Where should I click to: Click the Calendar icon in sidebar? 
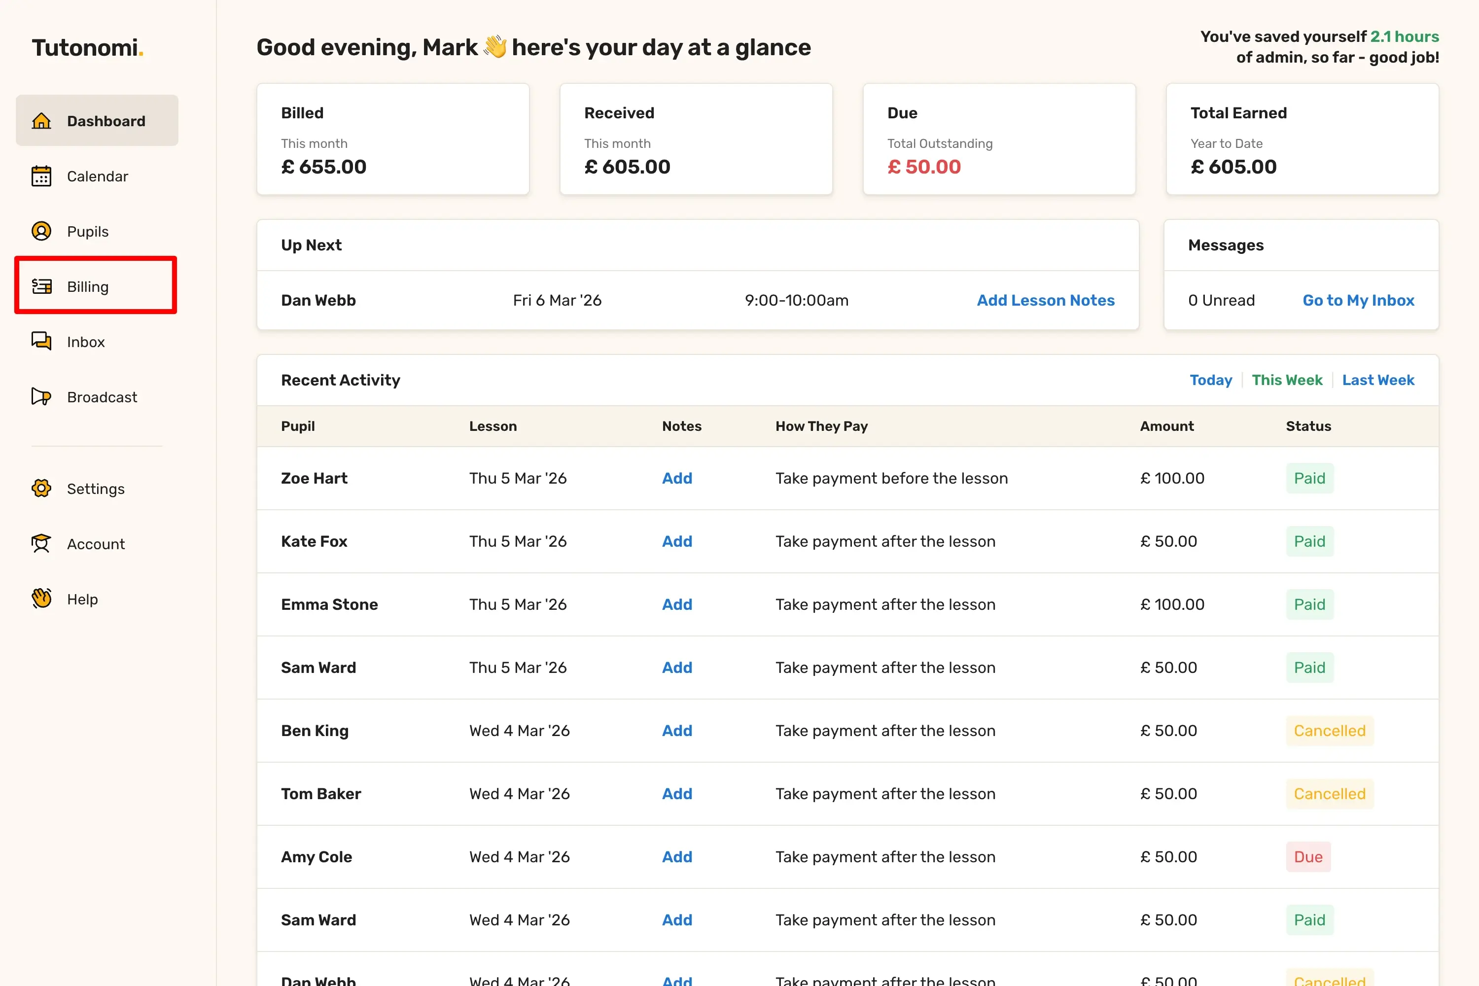coord(41,176)
